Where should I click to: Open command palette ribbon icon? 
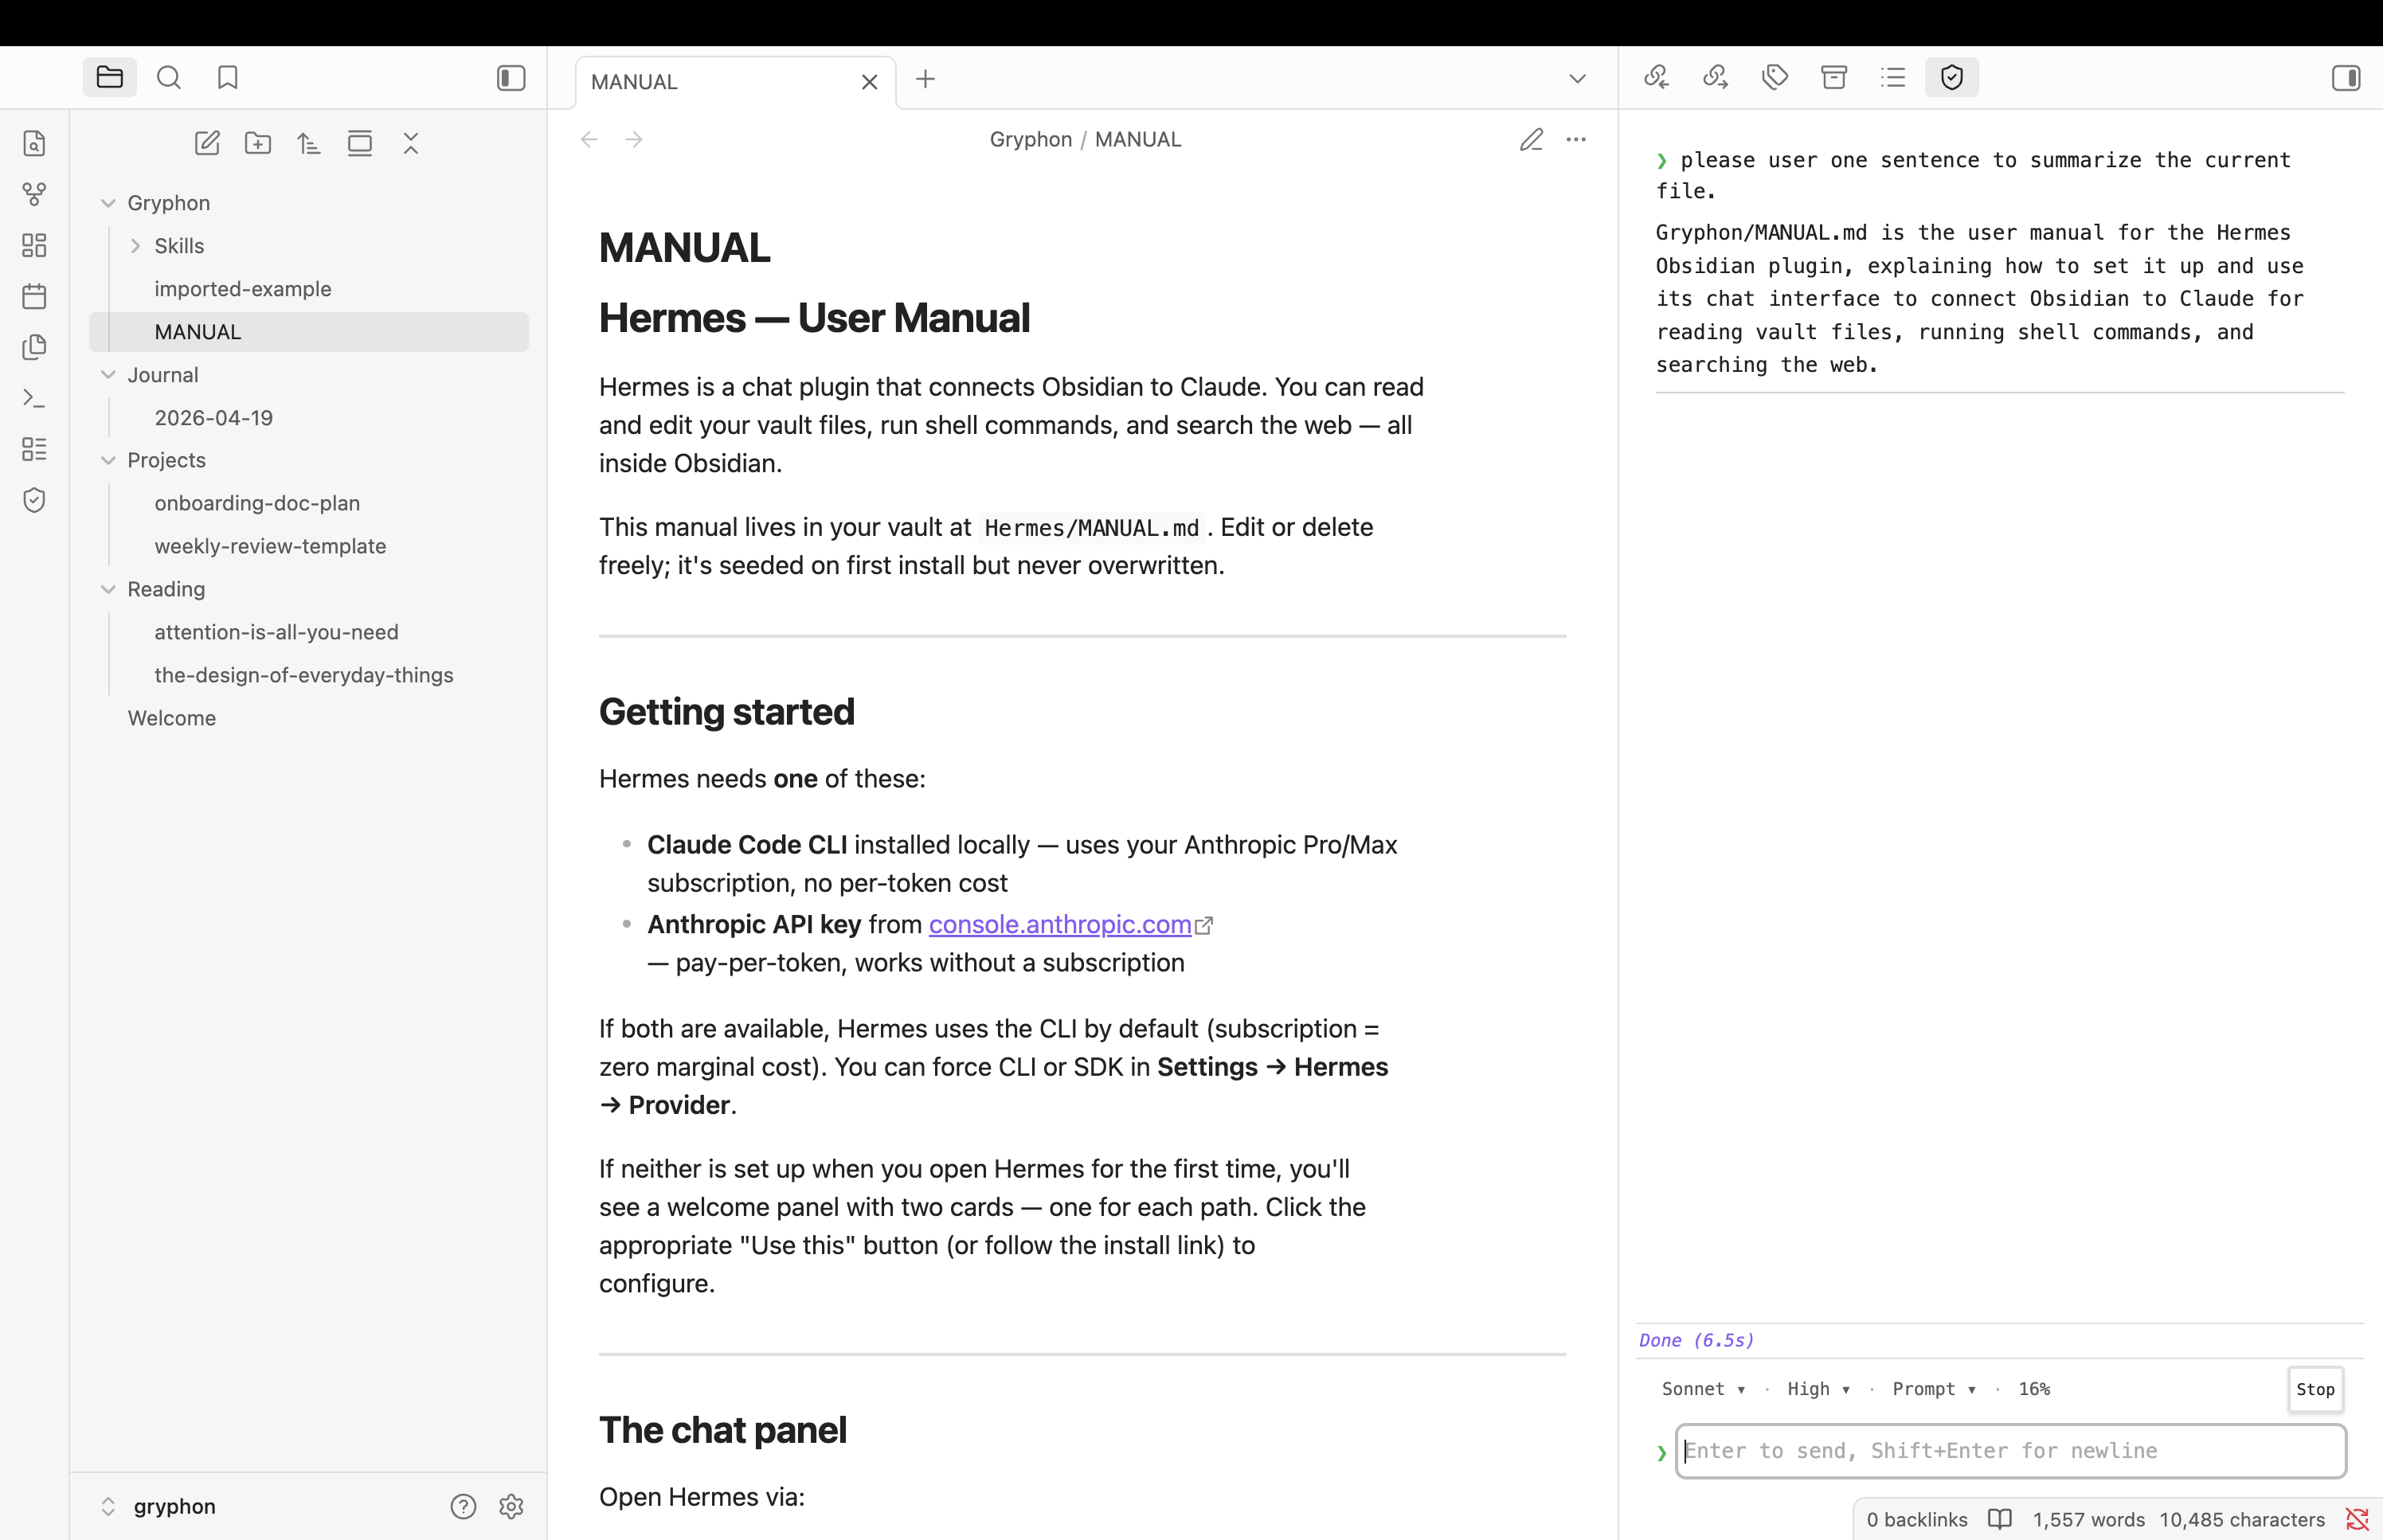coord(35,399)
